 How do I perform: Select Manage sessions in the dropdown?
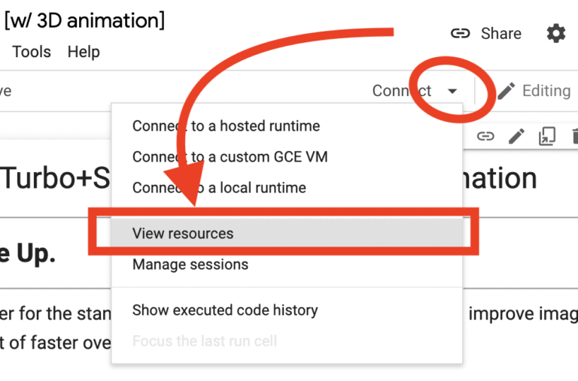pyautogui.click(x=190, y=265)
